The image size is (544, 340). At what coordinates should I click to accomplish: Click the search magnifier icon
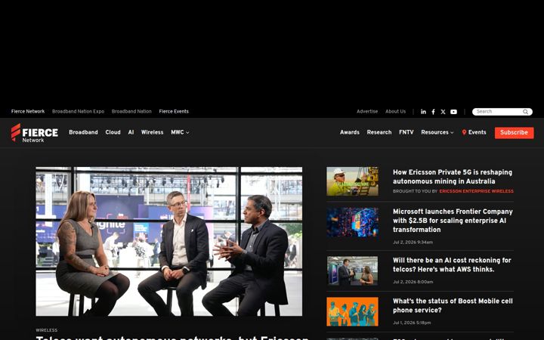[526, 112]
